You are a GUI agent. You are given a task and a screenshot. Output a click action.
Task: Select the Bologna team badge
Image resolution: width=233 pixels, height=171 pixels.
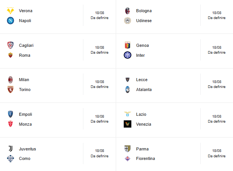tap(128, 11)
